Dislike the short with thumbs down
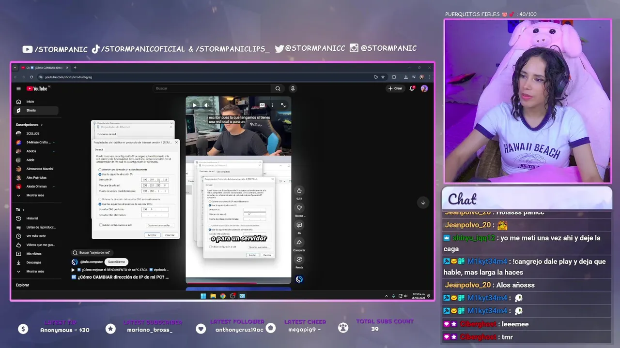The width and height of the screenshot is (620, 348). tap(299, 208)
